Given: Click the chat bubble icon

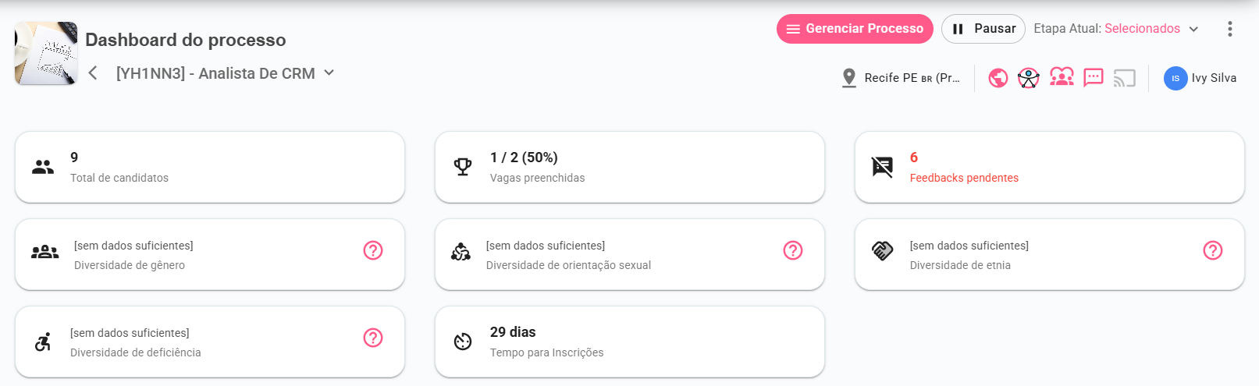Looking at the screenshot, I should (x=1094, y=78).
